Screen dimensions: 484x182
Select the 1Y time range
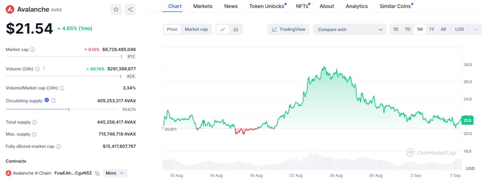pos(431,30)
